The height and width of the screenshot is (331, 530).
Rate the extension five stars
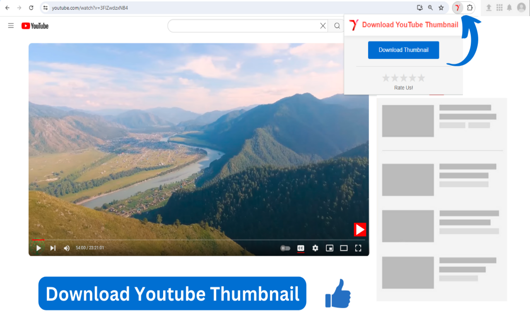[x=421, y=78]
